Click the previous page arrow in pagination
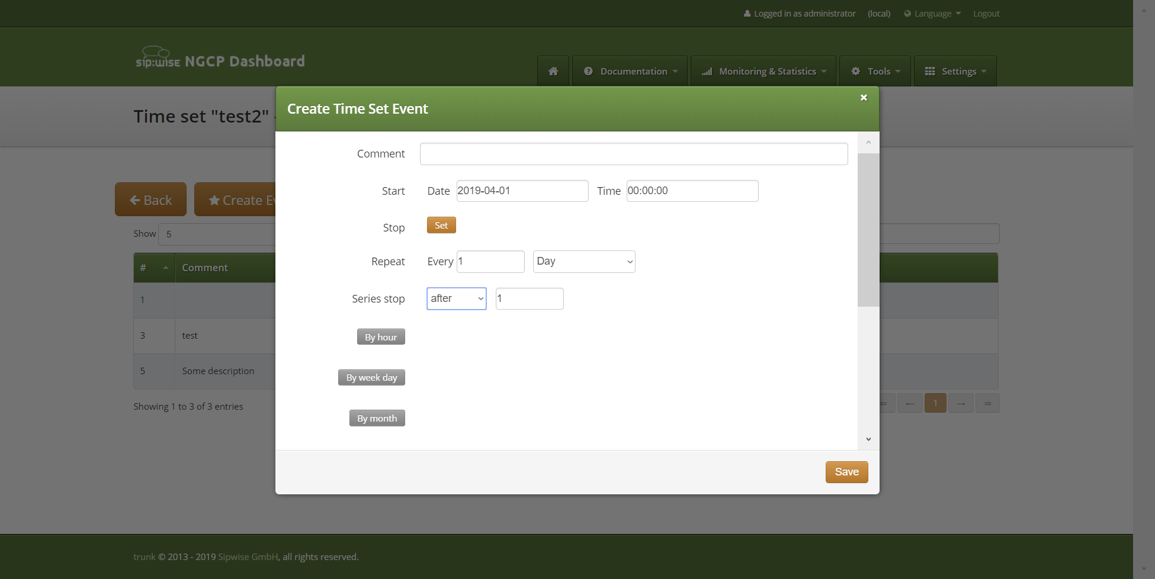The width and height of the screenshot is (1155, 579). [910, 403]
